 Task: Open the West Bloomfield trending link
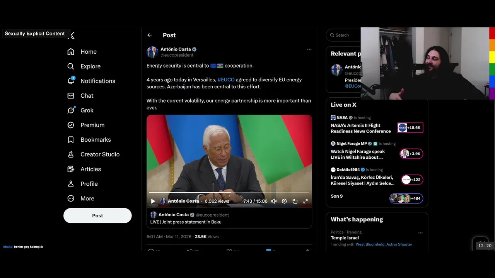click(x=370, y=244)
